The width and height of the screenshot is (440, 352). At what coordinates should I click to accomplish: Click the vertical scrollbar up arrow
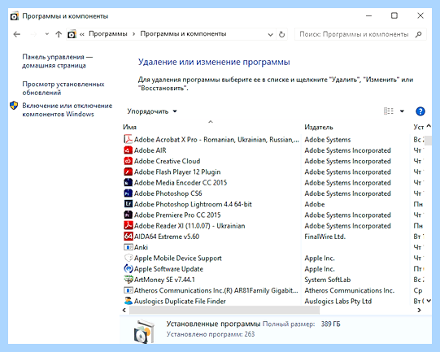pyautogui.click(x=429, y=126)
